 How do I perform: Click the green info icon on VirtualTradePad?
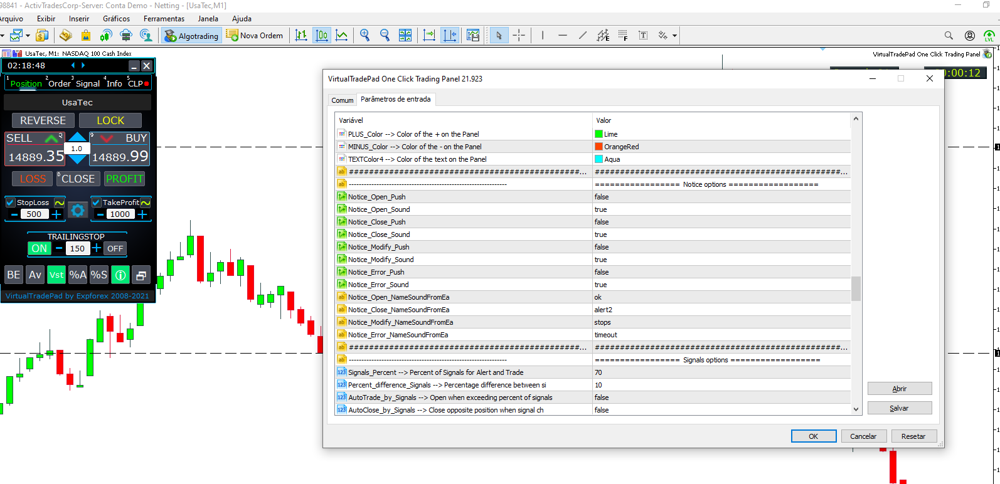click(120, 275)
